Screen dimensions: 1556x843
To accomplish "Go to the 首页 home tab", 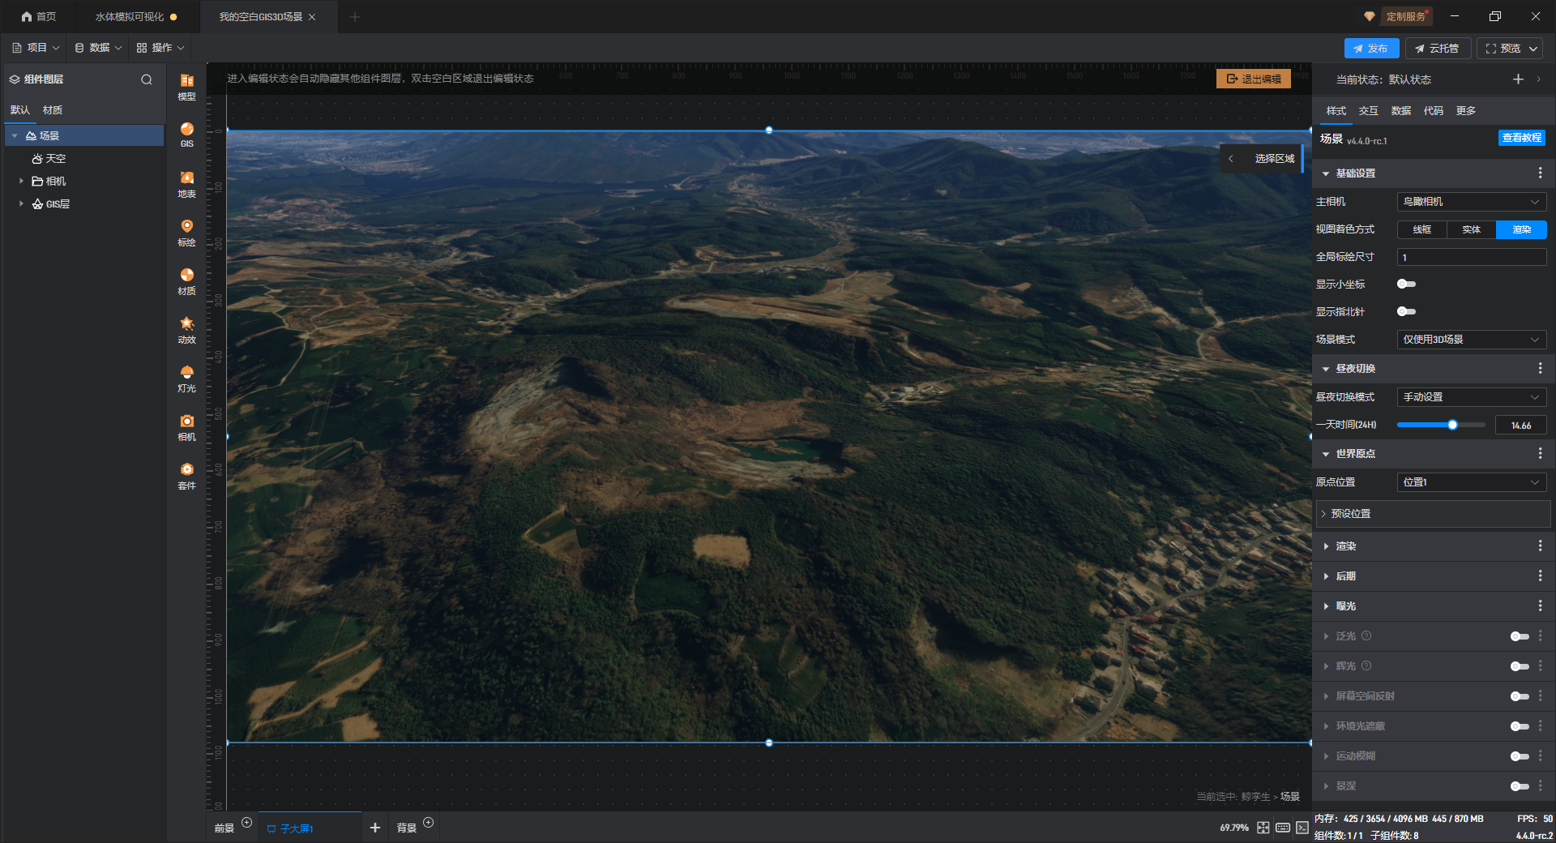I will 39,16.
